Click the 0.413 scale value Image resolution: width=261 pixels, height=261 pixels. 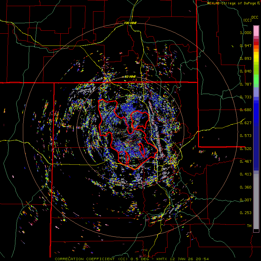point(246,174)
